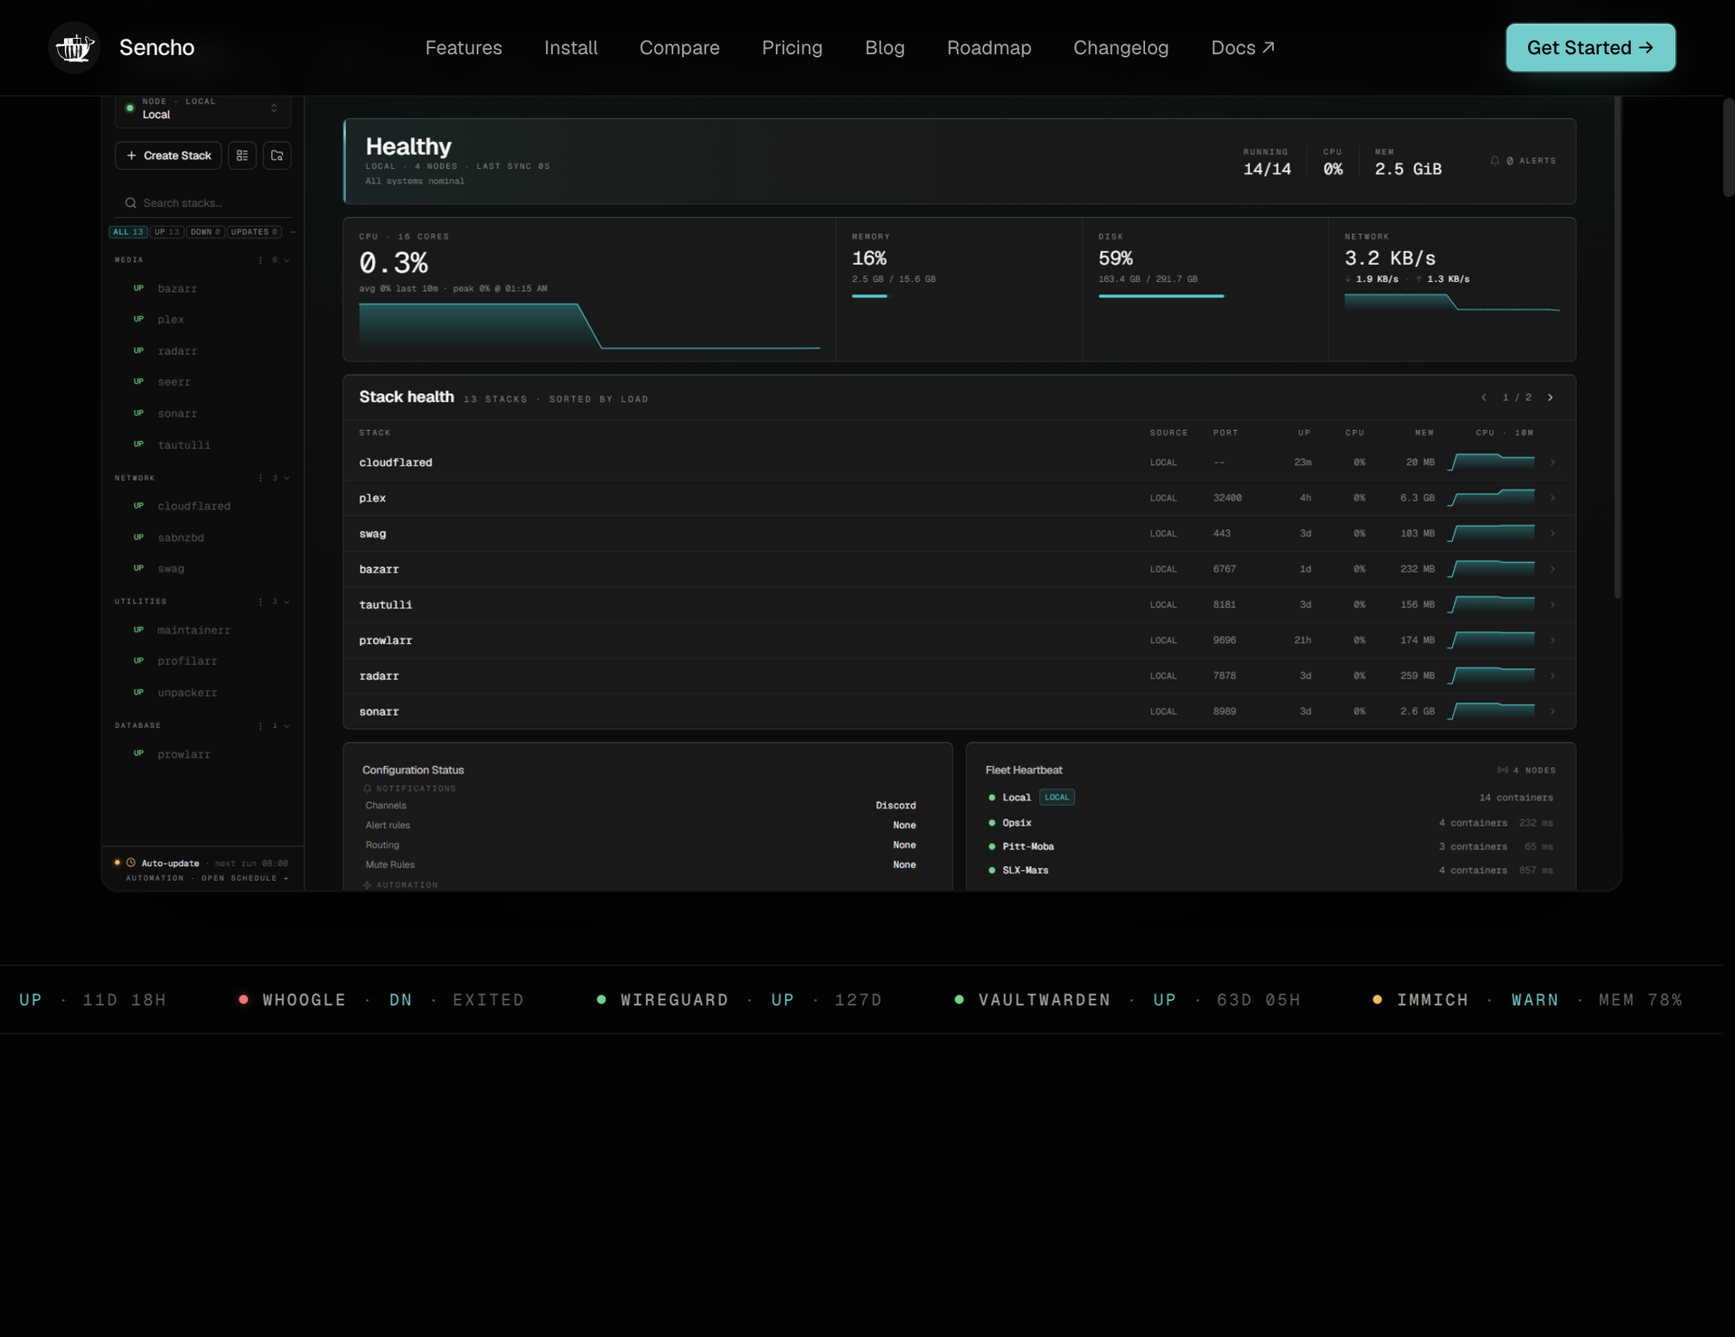Viewport: 1735px width, 1337px height.
Task: Open the Blog nav item
Action: [885, 48]
